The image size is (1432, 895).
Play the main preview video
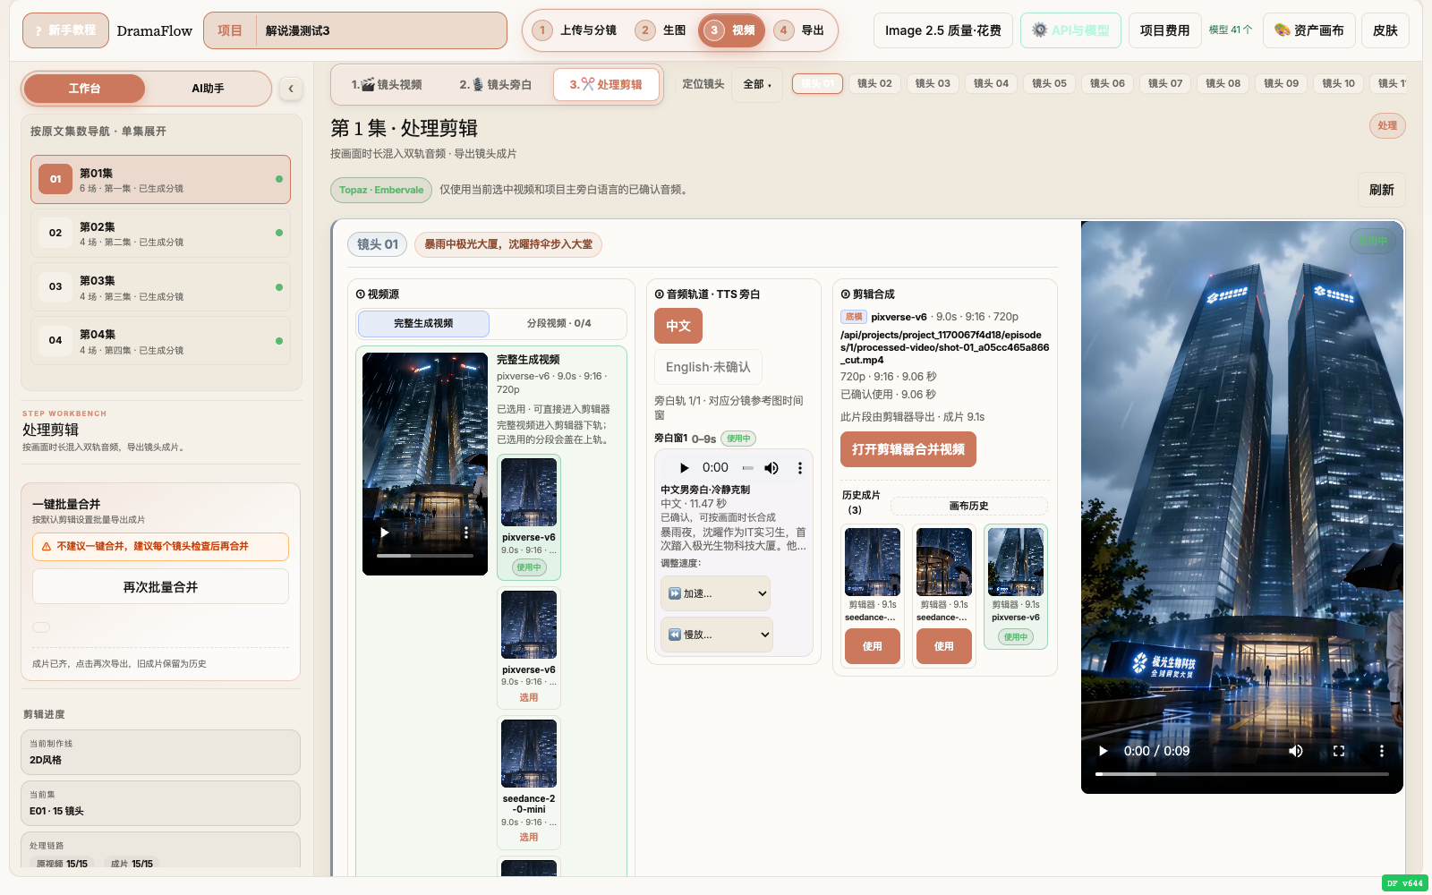point(1104,751)
